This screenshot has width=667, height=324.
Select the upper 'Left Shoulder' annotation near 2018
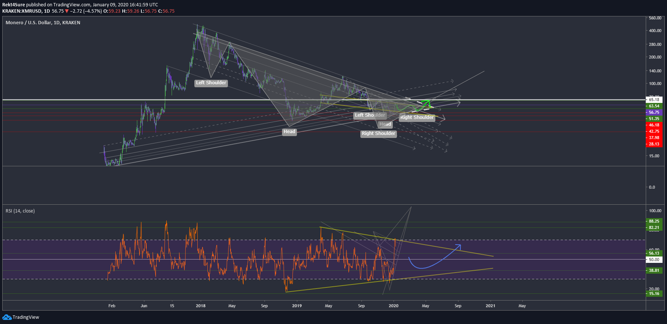click(x=211, y=83)
